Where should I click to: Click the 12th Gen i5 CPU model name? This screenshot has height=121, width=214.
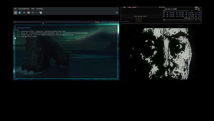[x=171, y=9]
